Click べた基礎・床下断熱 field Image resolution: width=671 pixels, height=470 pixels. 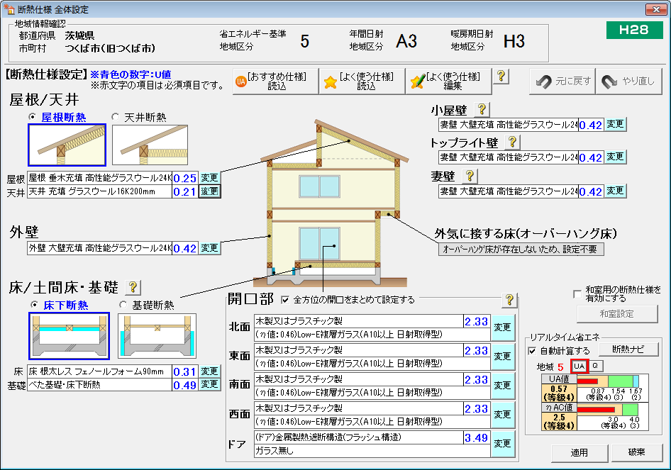[100, 385]
